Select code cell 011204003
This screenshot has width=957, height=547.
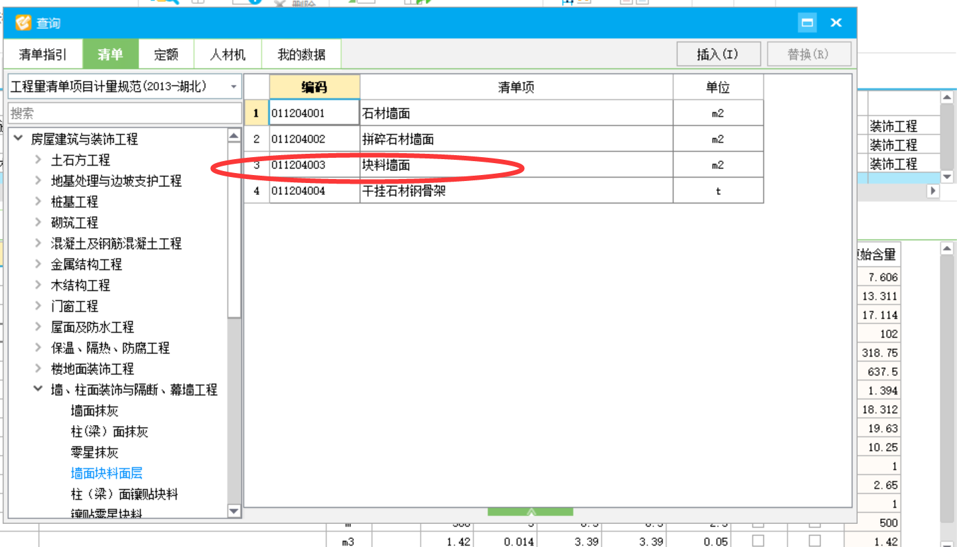click(x=314, y=165)
